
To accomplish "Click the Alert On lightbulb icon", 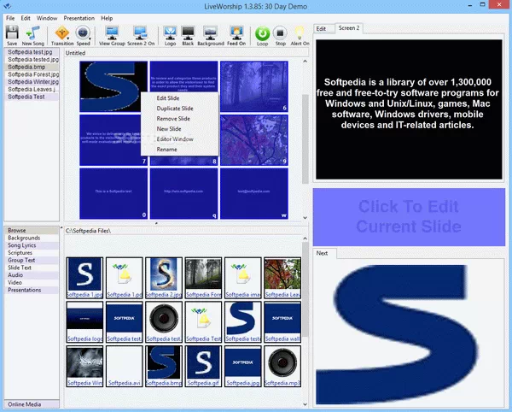I will coord(299,33).
